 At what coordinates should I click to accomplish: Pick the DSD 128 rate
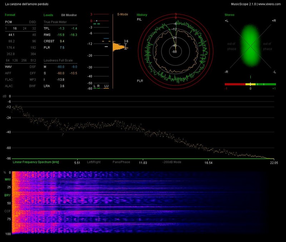pos(15,60)
